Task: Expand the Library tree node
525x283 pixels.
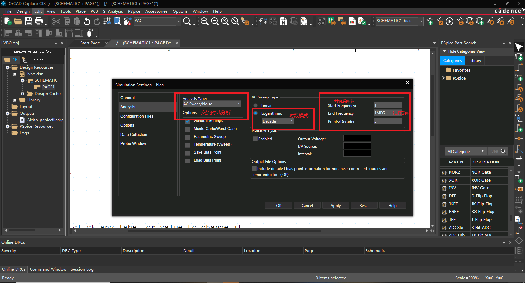Action: [x=15, y=100]
